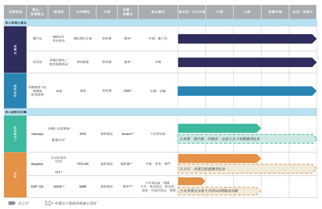Click the topmost dark navy progress arrow
This screenshot has width=322, height=209.
coord(246,39)
